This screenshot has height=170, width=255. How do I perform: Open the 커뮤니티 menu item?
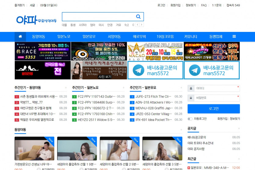tap(191, 36)
